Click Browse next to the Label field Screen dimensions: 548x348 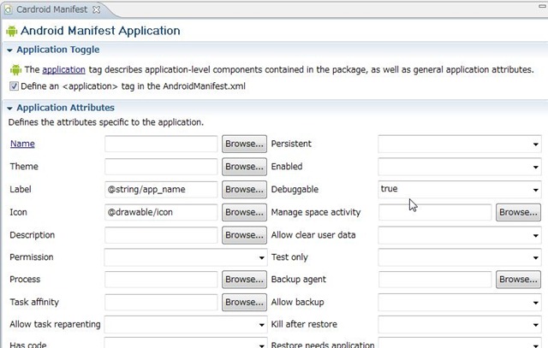point(244,189)
